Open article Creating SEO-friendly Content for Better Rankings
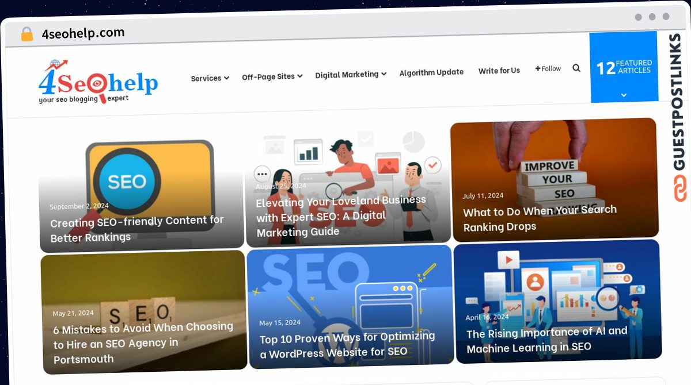This screenshot has width=691, height=385. [137, 229]
